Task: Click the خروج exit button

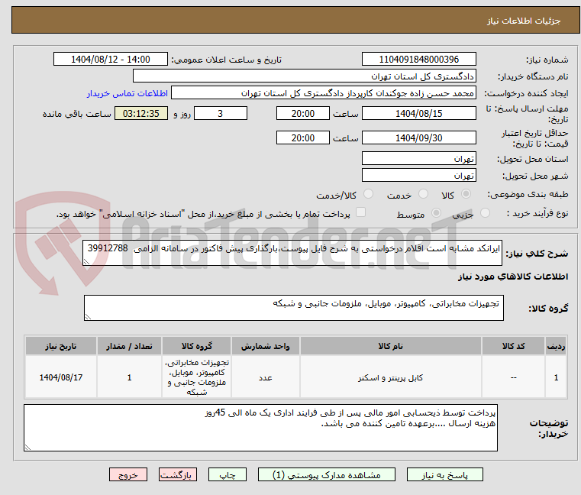Action: click(127, 474)
